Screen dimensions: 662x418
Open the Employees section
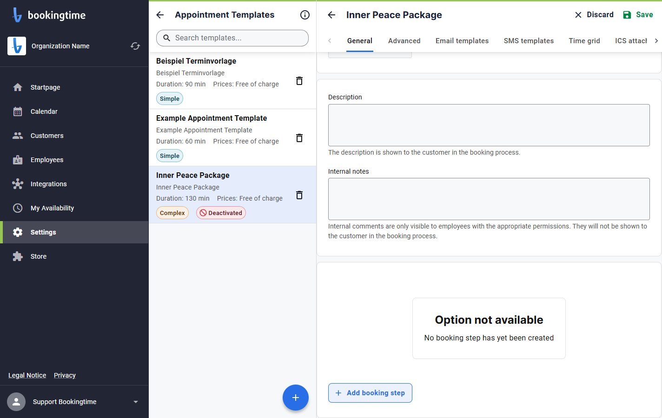(74, 160)
